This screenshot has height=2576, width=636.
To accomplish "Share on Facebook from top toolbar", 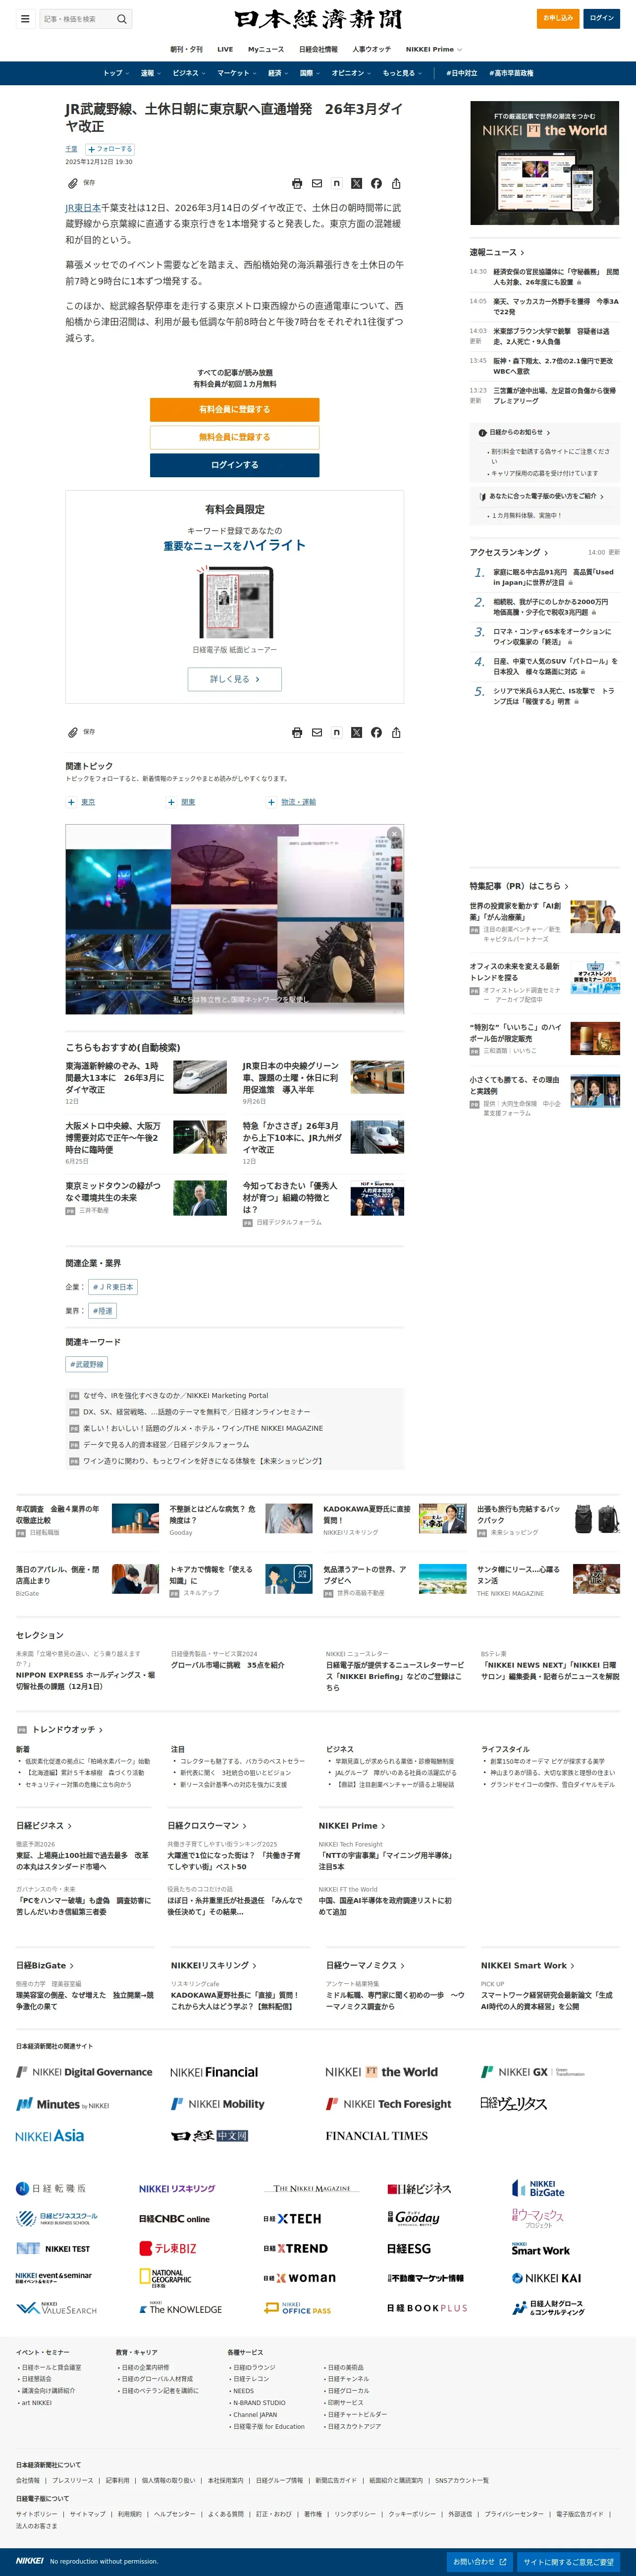I will point(376,183).
